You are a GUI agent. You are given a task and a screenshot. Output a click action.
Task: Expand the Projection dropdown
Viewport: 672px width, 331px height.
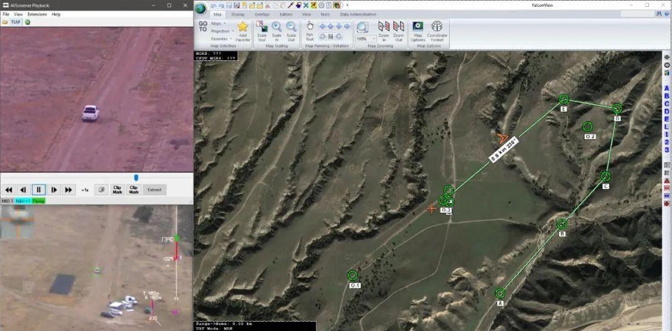222,31
